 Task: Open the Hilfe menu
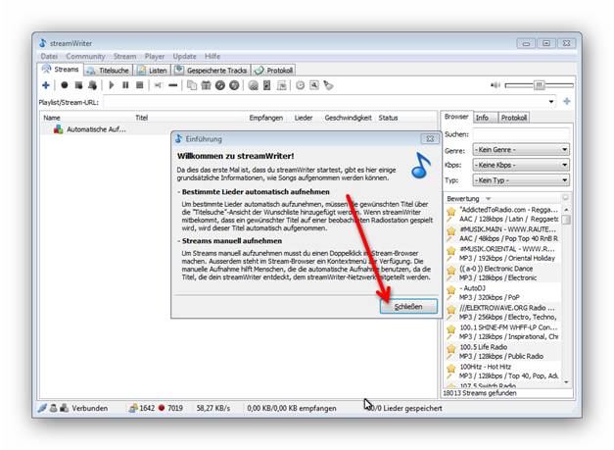click(213, 57)
